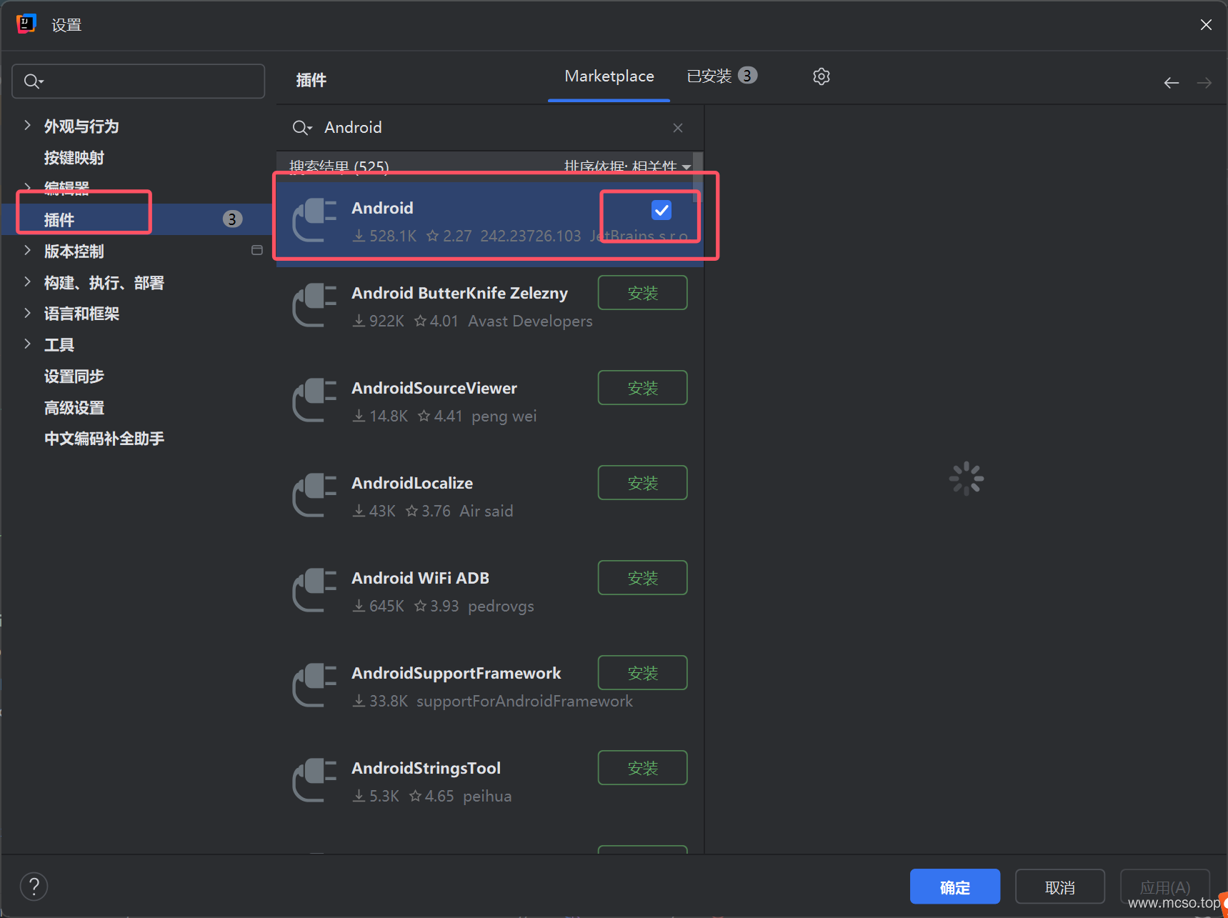
Task: Uncheck the Android plugin checkbox
Action: tap(662, 210)
